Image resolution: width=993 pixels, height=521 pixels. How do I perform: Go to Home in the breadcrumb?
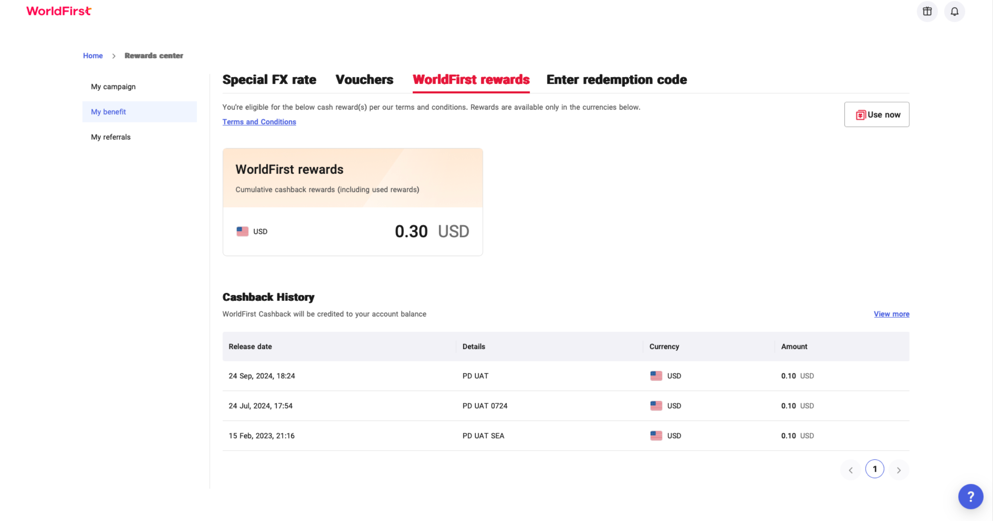(93, 56)
